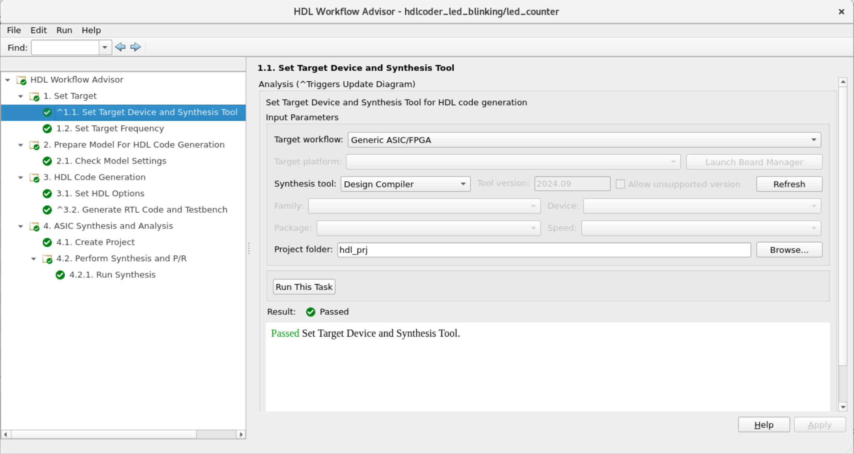854x454 pixels.
Task: Click the green Passed result icon
Action: (x=311, y=312)
